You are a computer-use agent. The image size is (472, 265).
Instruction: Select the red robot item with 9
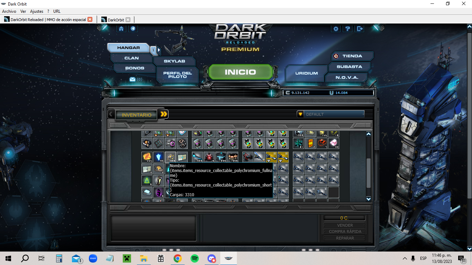[209, 157]
